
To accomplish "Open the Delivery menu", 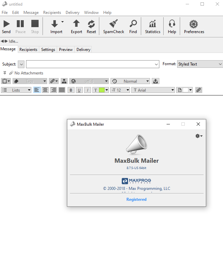I will [73, 13].
